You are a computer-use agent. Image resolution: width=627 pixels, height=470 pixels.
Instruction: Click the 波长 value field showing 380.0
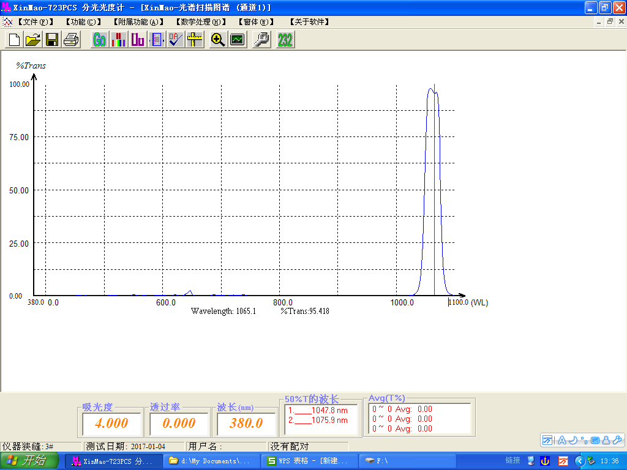pos(246,423)
